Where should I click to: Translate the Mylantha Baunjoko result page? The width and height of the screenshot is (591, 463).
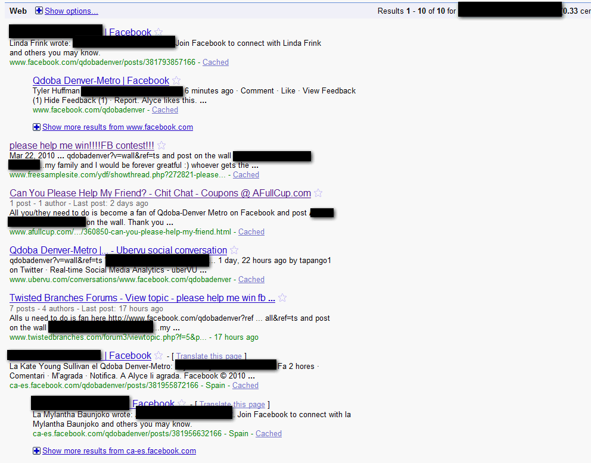tap(232, 404)
